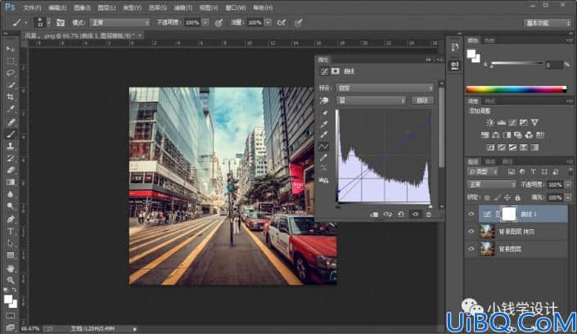577x334 pixels.
Task: Pick the white point eyedropper in Curves
Action: (324, 135)
